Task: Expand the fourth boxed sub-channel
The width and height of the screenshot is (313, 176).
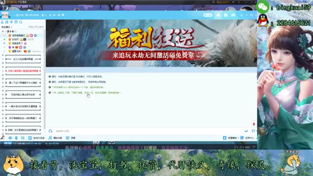Action: (3, 94)
